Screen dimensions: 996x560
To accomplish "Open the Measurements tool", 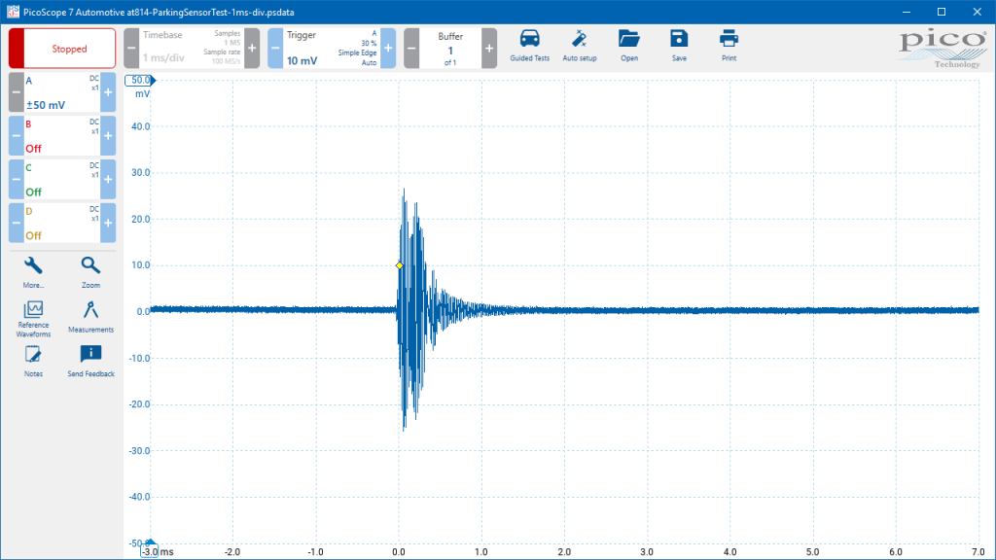I will [90, 317].
